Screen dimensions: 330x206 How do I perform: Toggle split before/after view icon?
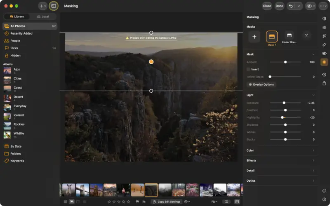click(x=226, y=201)
